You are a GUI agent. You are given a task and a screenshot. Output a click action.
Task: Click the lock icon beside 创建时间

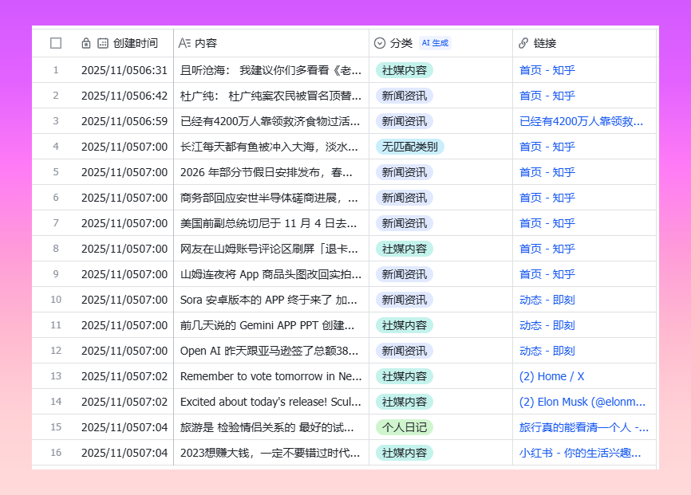click(86, 43)
